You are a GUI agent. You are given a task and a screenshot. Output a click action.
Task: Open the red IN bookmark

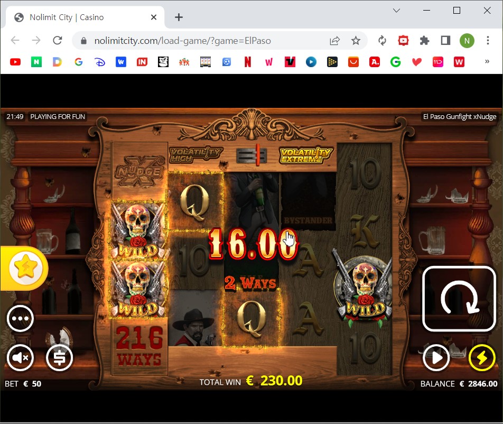[142, 62]
